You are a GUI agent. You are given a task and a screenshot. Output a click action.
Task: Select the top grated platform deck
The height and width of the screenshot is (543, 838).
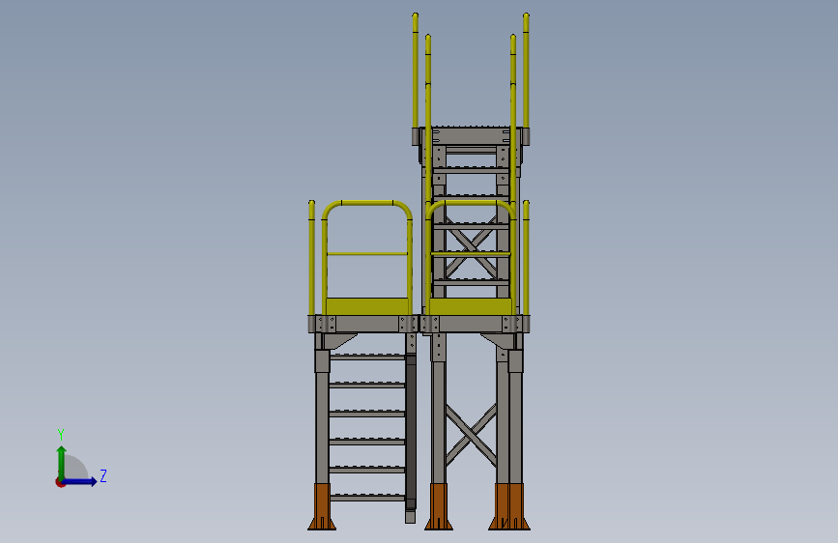tap(471, 135)
